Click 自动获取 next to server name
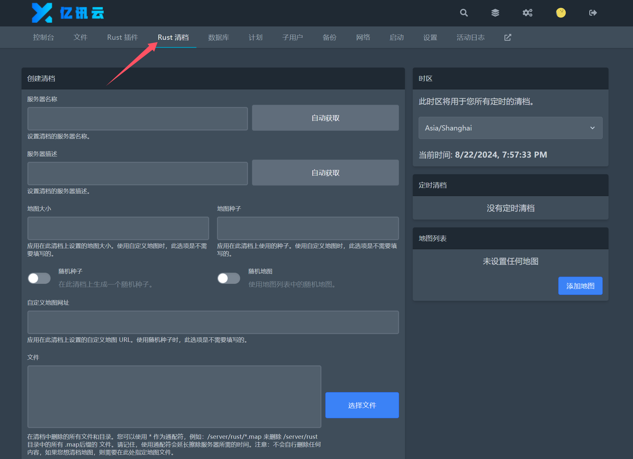This screenshot has height=459, width=633. pyautogui.click(x=325, y=118)
